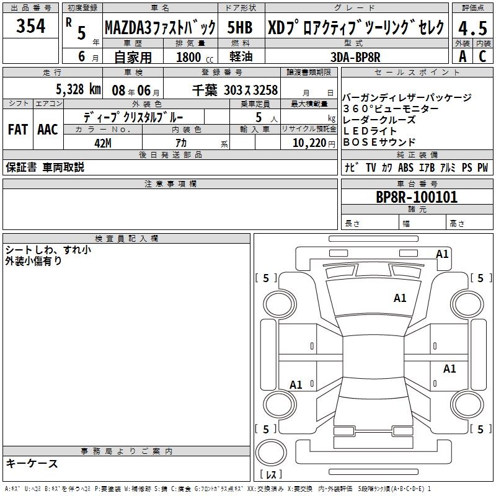Viewport: 496px width, 496px height.
Task: Click vehicle history 自家用
Action: tap(133, 57)
